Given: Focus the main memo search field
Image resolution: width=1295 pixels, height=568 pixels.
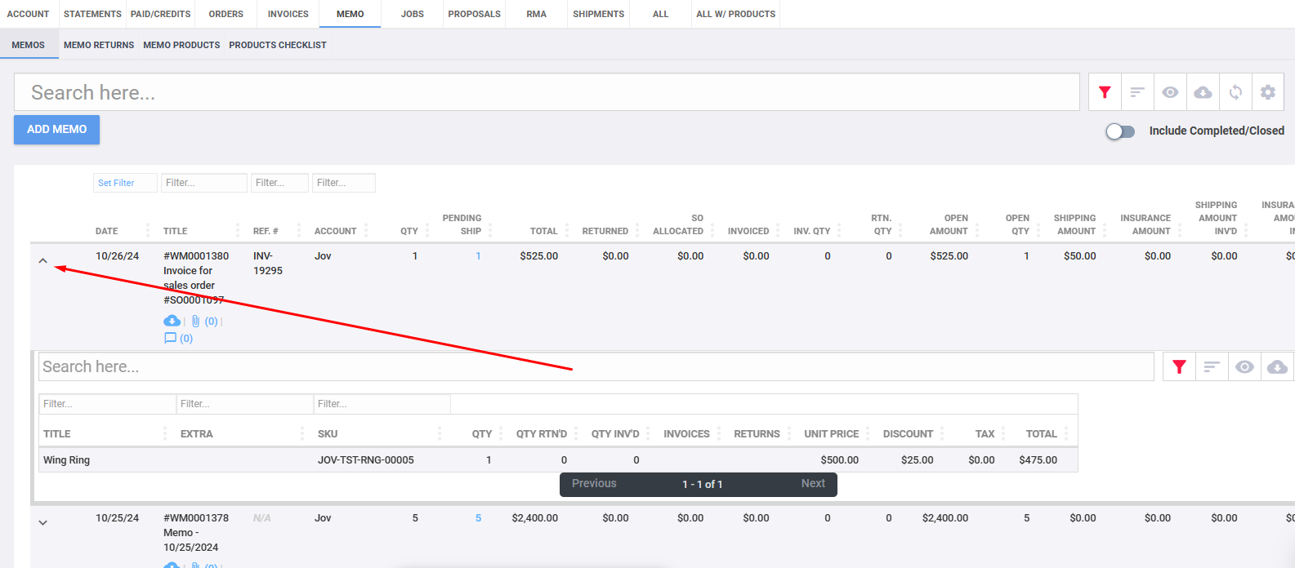Looking at the screenshot, I should [x=547, y=92].
